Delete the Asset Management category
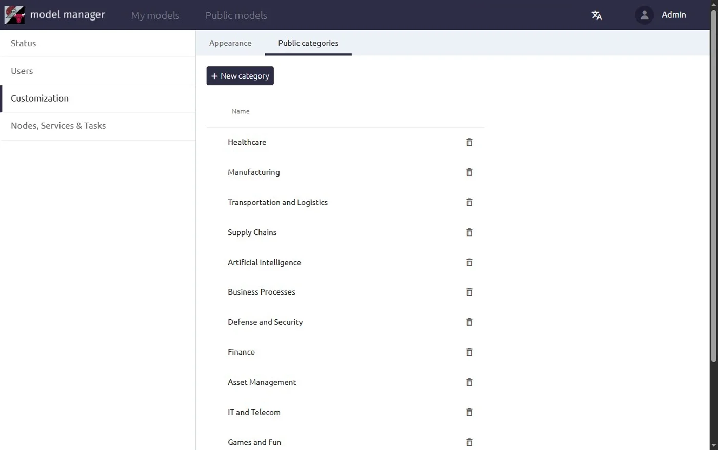The image size is (718, 450). point(469,382)
